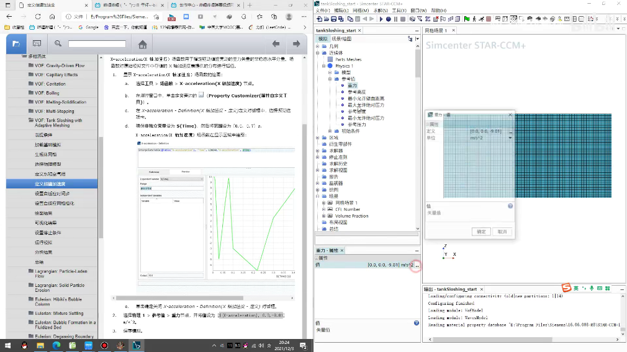Click the Clear Generated Meshes red-mark icon
Viewport: 627px width, 352px height.
(x=435, y=19)
